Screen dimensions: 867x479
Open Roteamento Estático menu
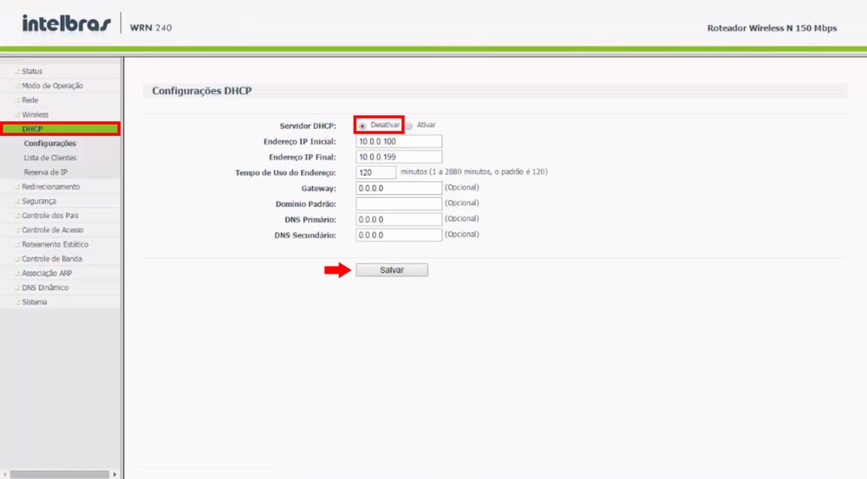point(55,244)
